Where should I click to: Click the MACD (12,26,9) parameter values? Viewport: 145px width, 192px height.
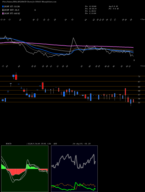click(39, 143)
